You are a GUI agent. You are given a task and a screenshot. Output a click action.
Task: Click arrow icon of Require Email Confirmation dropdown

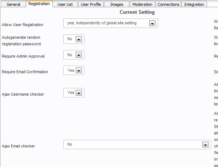click(x=79, y=70)
